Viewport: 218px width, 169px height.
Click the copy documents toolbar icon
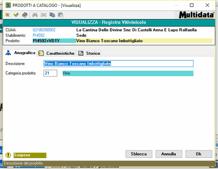pos(52,15)
